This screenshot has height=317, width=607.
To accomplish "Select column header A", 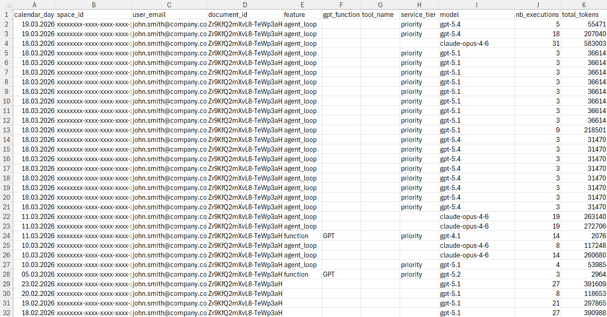I will click(x=34, y=5).
